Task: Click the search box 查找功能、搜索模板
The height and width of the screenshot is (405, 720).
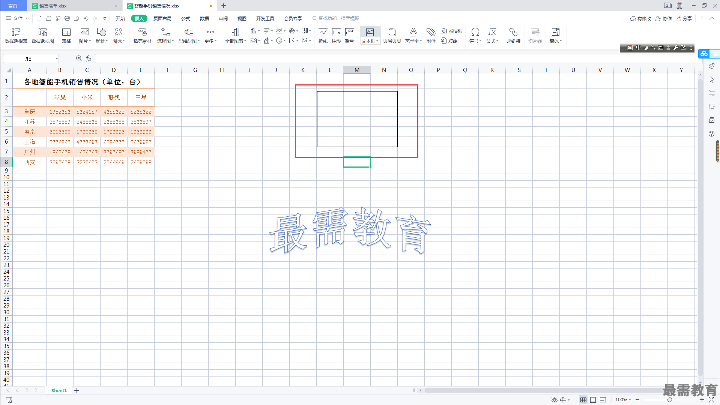Action: tap(336, 18)
